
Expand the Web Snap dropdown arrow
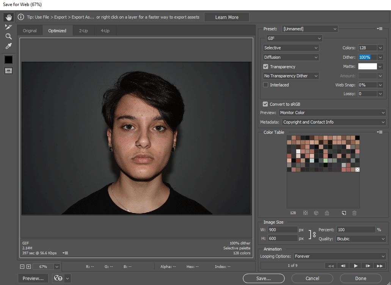pos(380,85)
